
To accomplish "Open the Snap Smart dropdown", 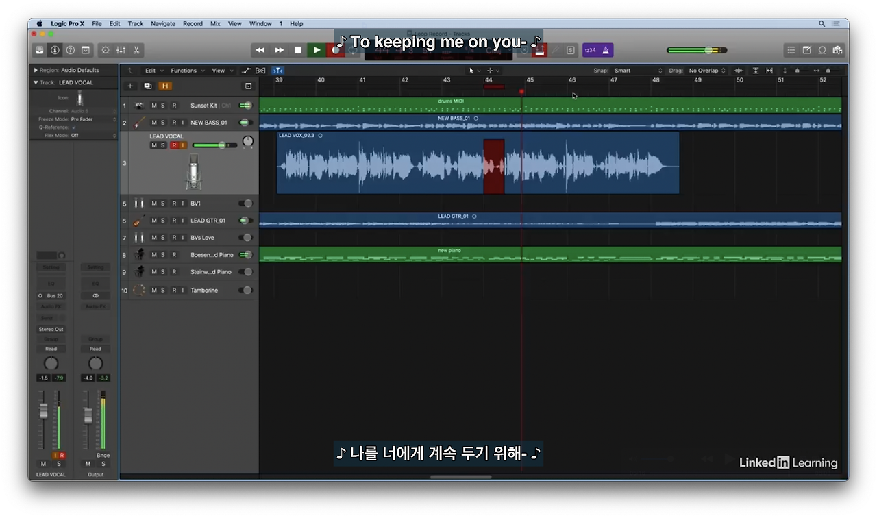I will click(x=638, y=71).
